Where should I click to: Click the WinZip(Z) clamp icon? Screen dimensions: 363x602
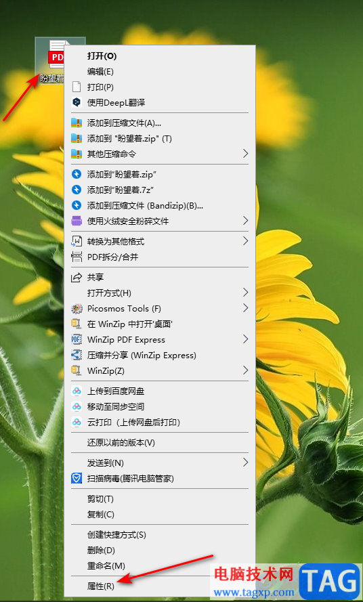coord(77,371)
